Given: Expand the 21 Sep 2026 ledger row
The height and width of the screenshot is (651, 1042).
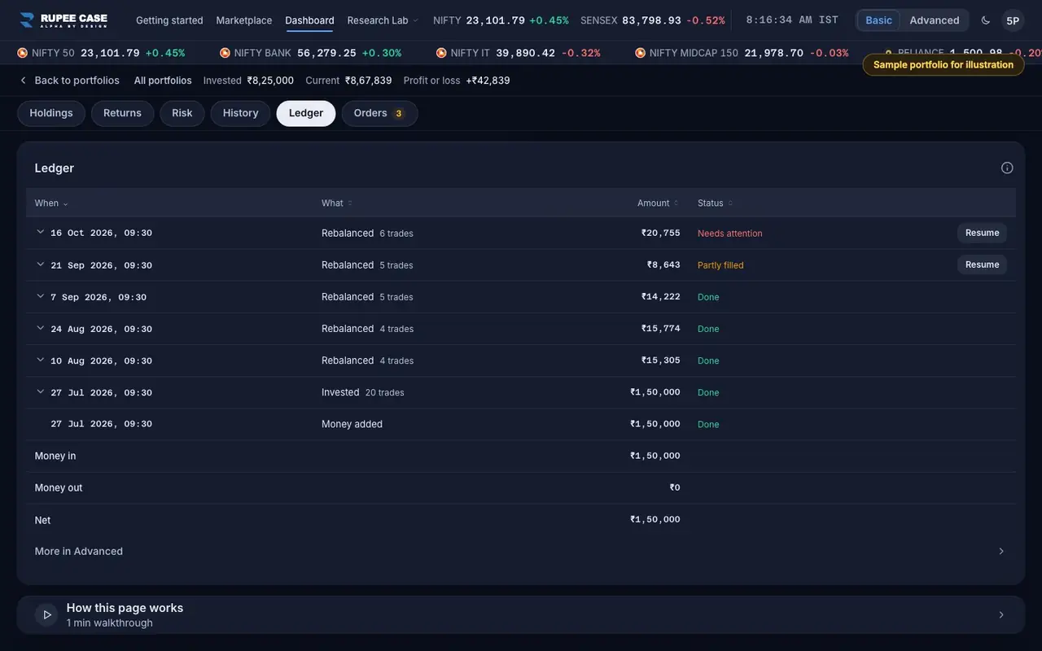Looking at the screenshot, I should click(40, 264).
